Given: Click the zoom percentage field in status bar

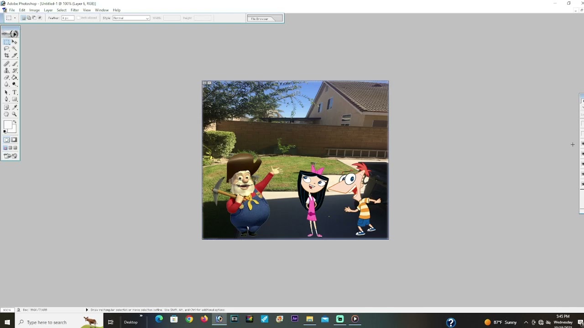Looking at the screenshot, I should (7, 310).
